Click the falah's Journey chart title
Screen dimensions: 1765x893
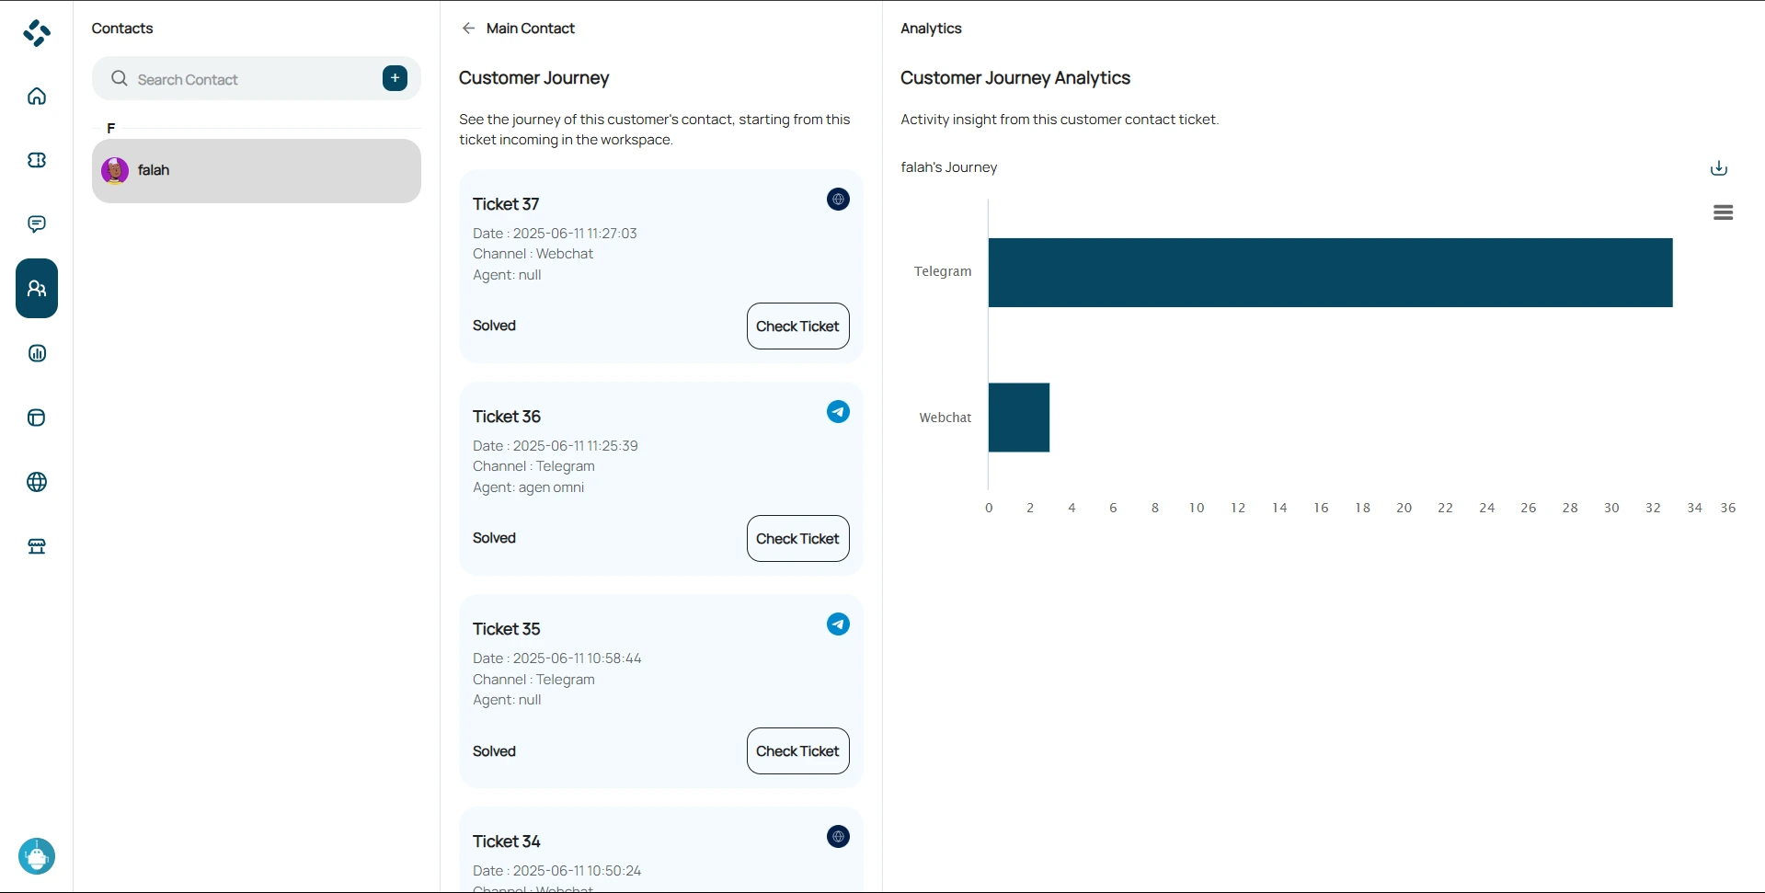(949, 167)
